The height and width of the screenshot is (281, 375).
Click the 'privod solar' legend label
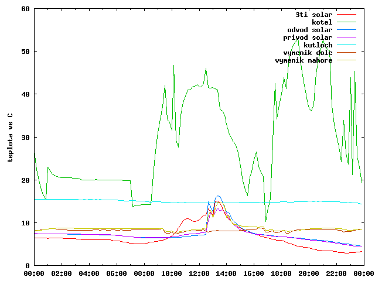(x=308, y=37)
